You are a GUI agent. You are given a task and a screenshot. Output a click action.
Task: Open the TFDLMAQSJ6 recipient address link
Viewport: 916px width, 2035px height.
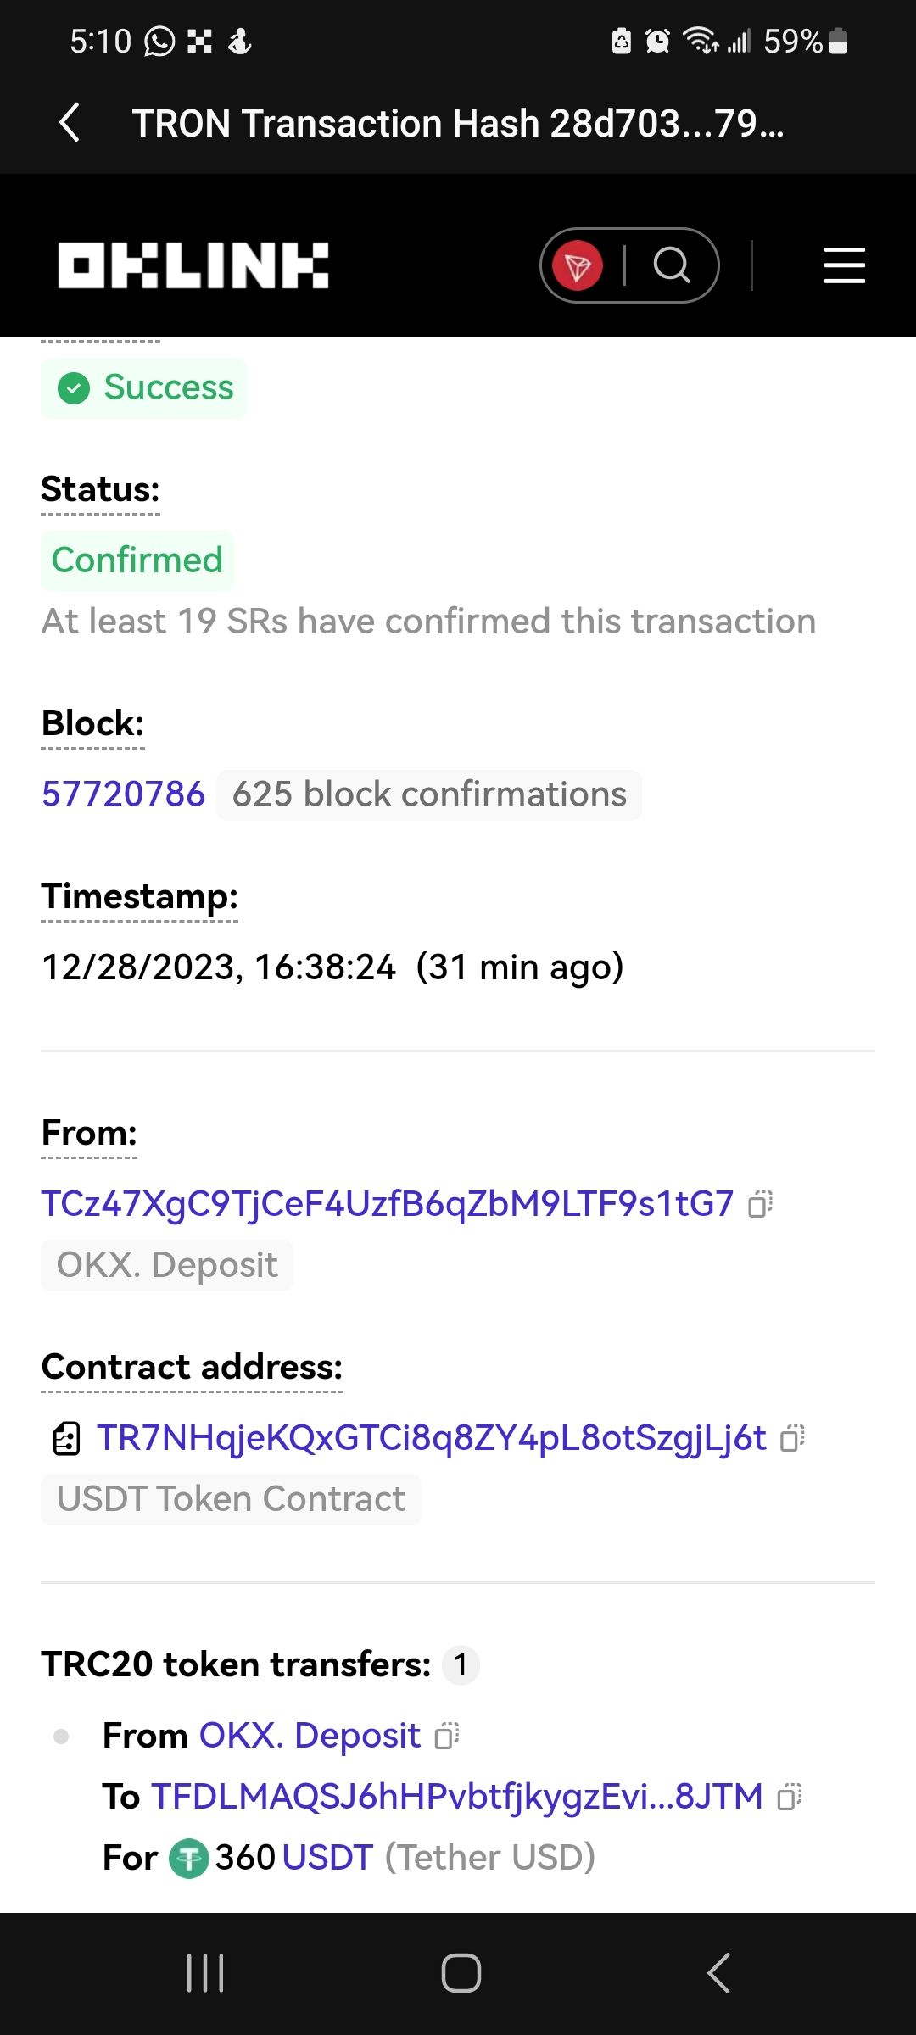point(456,1797)
